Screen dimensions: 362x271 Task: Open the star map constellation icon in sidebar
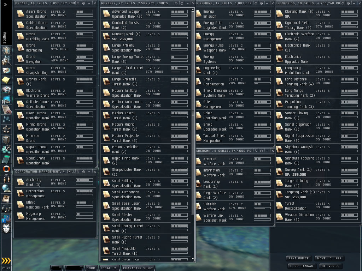pos(6,119)
